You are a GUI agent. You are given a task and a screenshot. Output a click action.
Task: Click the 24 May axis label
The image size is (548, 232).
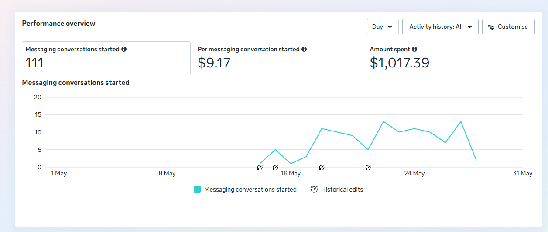414,173
